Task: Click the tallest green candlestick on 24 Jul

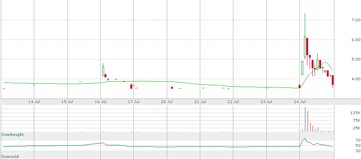Action: [x=305, y=47]
